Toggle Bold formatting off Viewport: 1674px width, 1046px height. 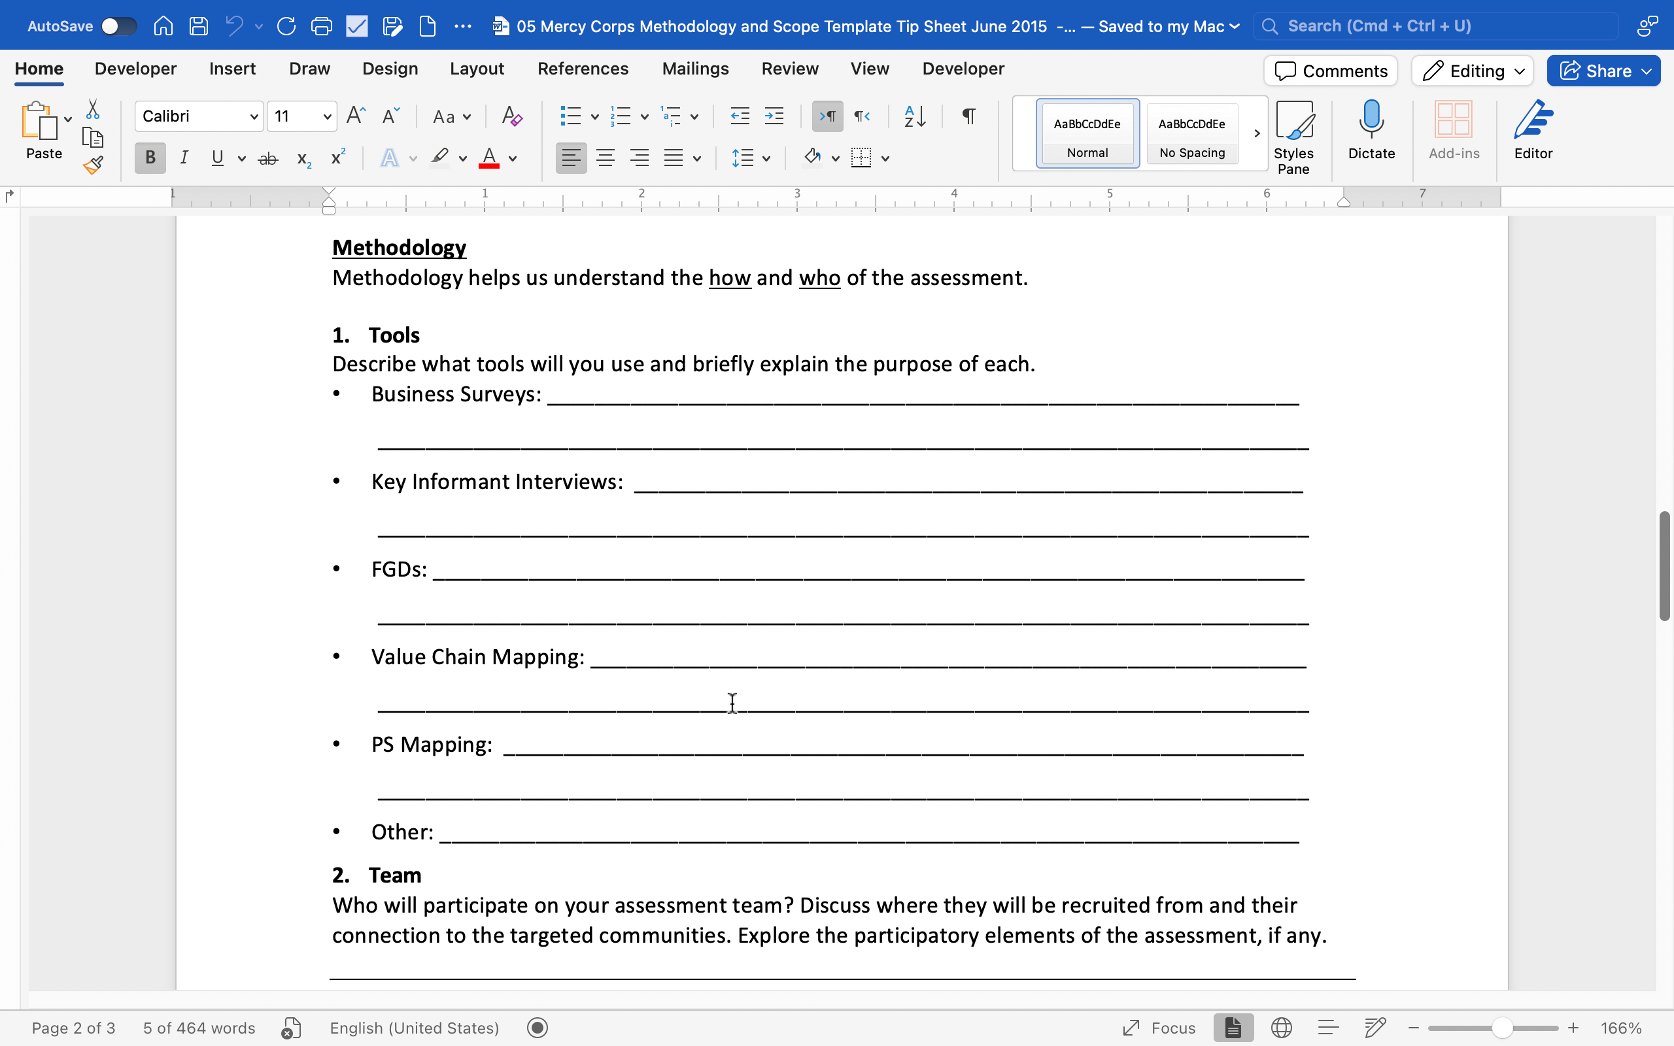coord(149,158)
